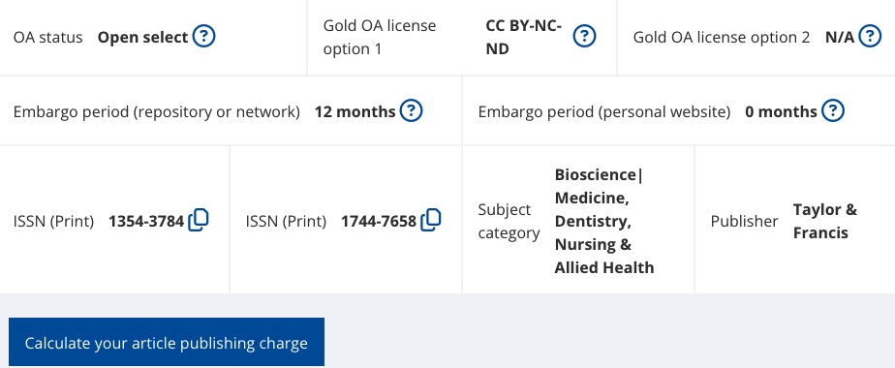Click the CC BY-NC-ND license value
Viewport: 895px width, 368px height.
tap(524, 37)
